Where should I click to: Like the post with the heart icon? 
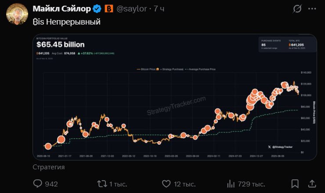point(166,183)
